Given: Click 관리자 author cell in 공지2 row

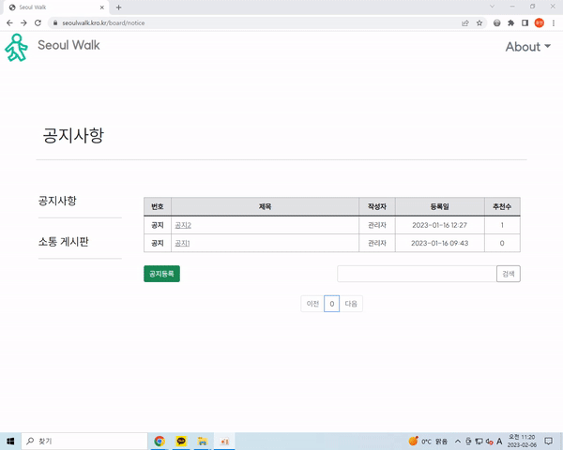Looking at the screenshot, I should click(x=377, y=225).
